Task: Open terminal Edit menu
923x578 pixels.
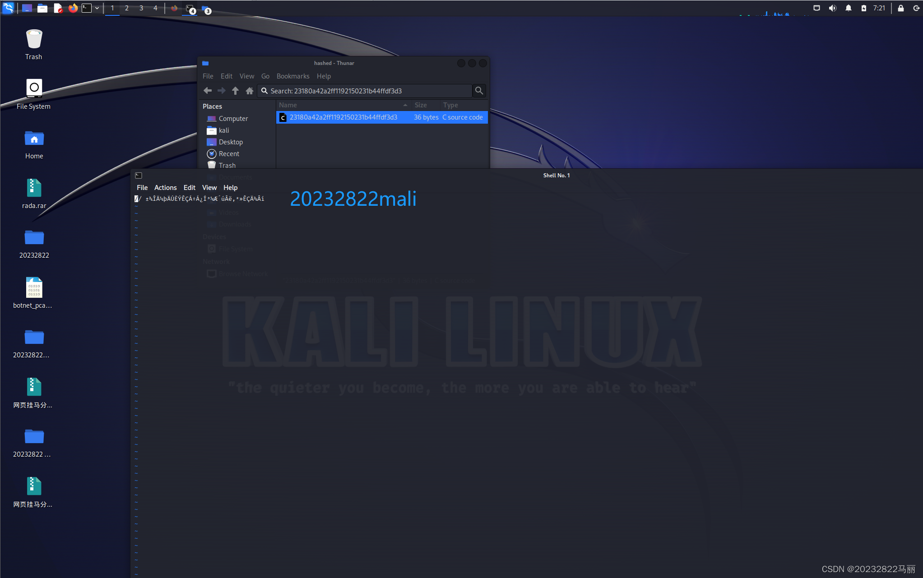Action: (190, 188)
